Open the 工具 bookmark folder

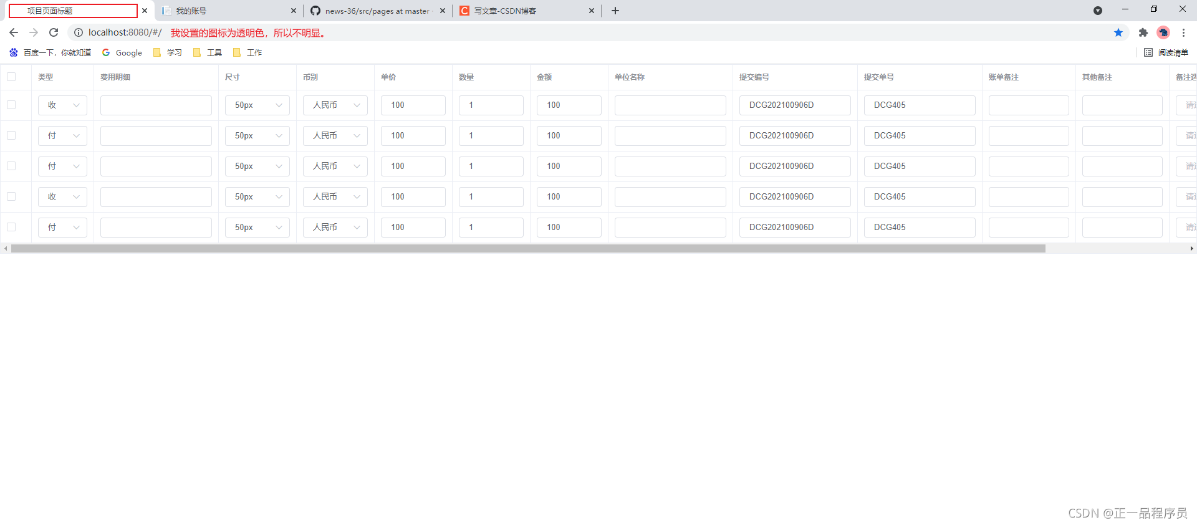[208, 53]
